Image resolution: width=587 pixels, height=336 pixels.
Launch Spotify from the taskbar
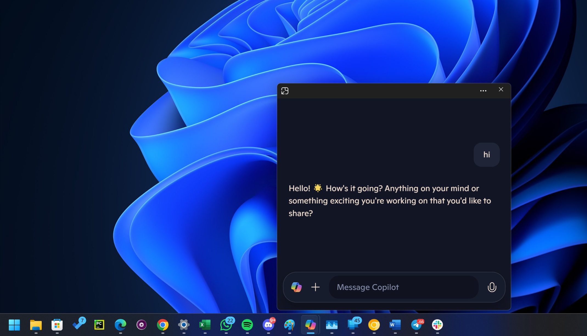click(247, 325)
